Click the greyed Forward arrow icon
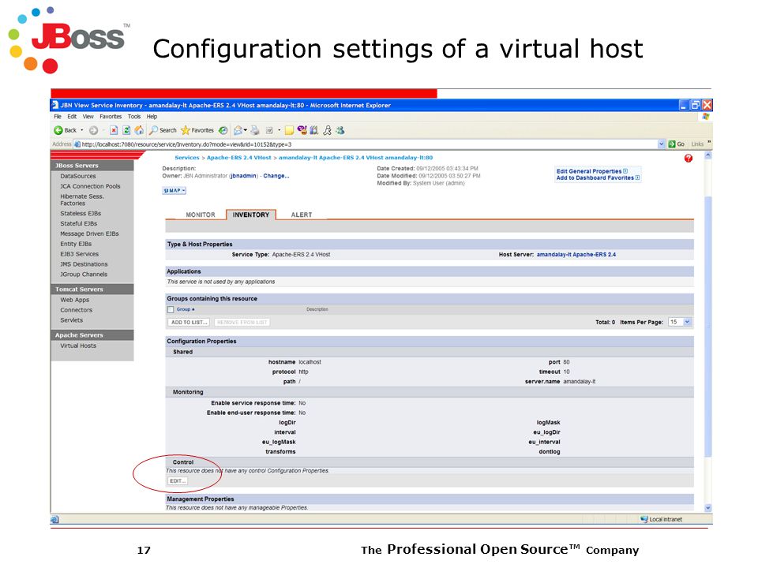Viewport: 758px width, 568px height. [94, 130]
